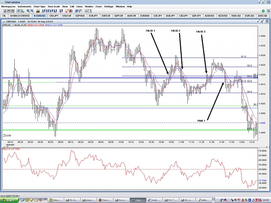271x203 pixels.
Task: Switch to the 4H MACD EURUSD tab
Action: click(x=20, y=16)
